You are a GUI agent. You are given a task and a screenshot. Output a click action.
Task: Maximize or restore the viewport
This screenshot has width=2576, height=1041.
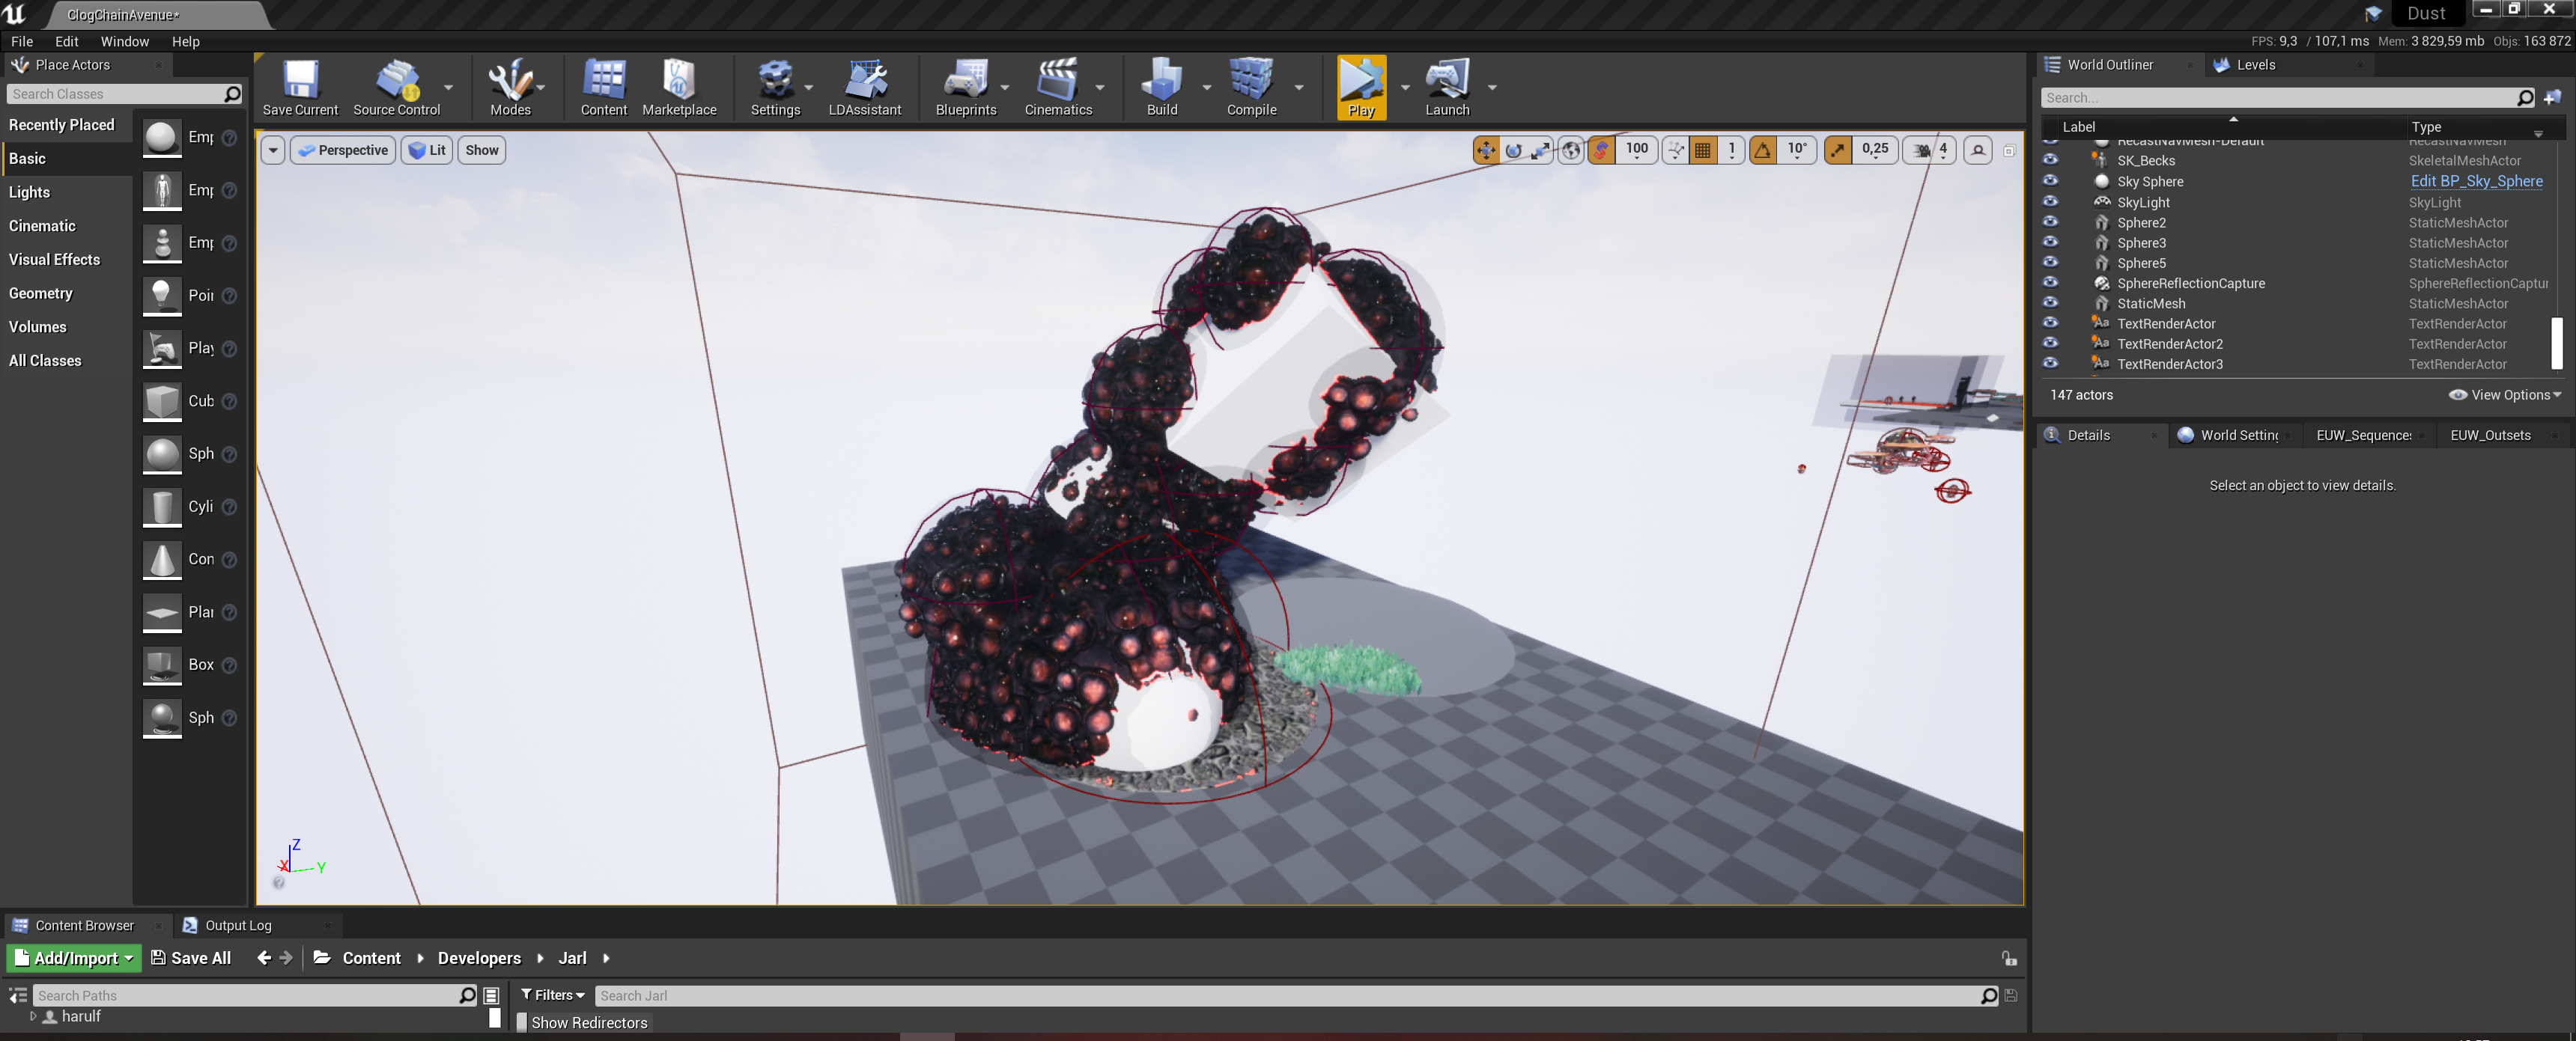point(2009,151)
